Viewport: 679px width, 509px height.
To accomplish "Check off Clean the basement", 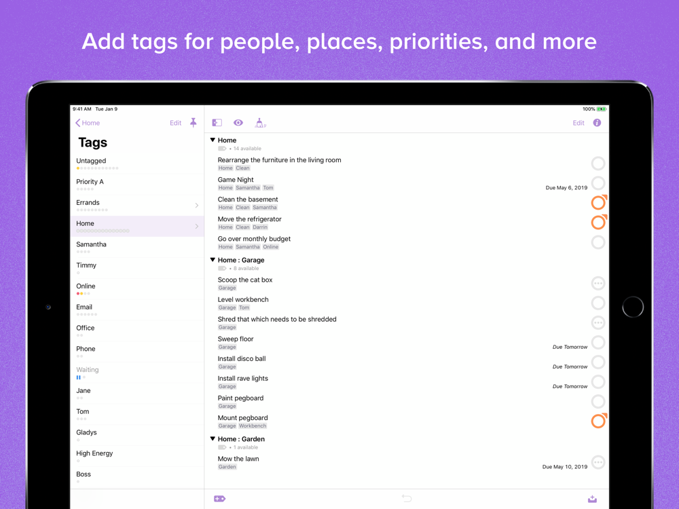I will 598,202.
